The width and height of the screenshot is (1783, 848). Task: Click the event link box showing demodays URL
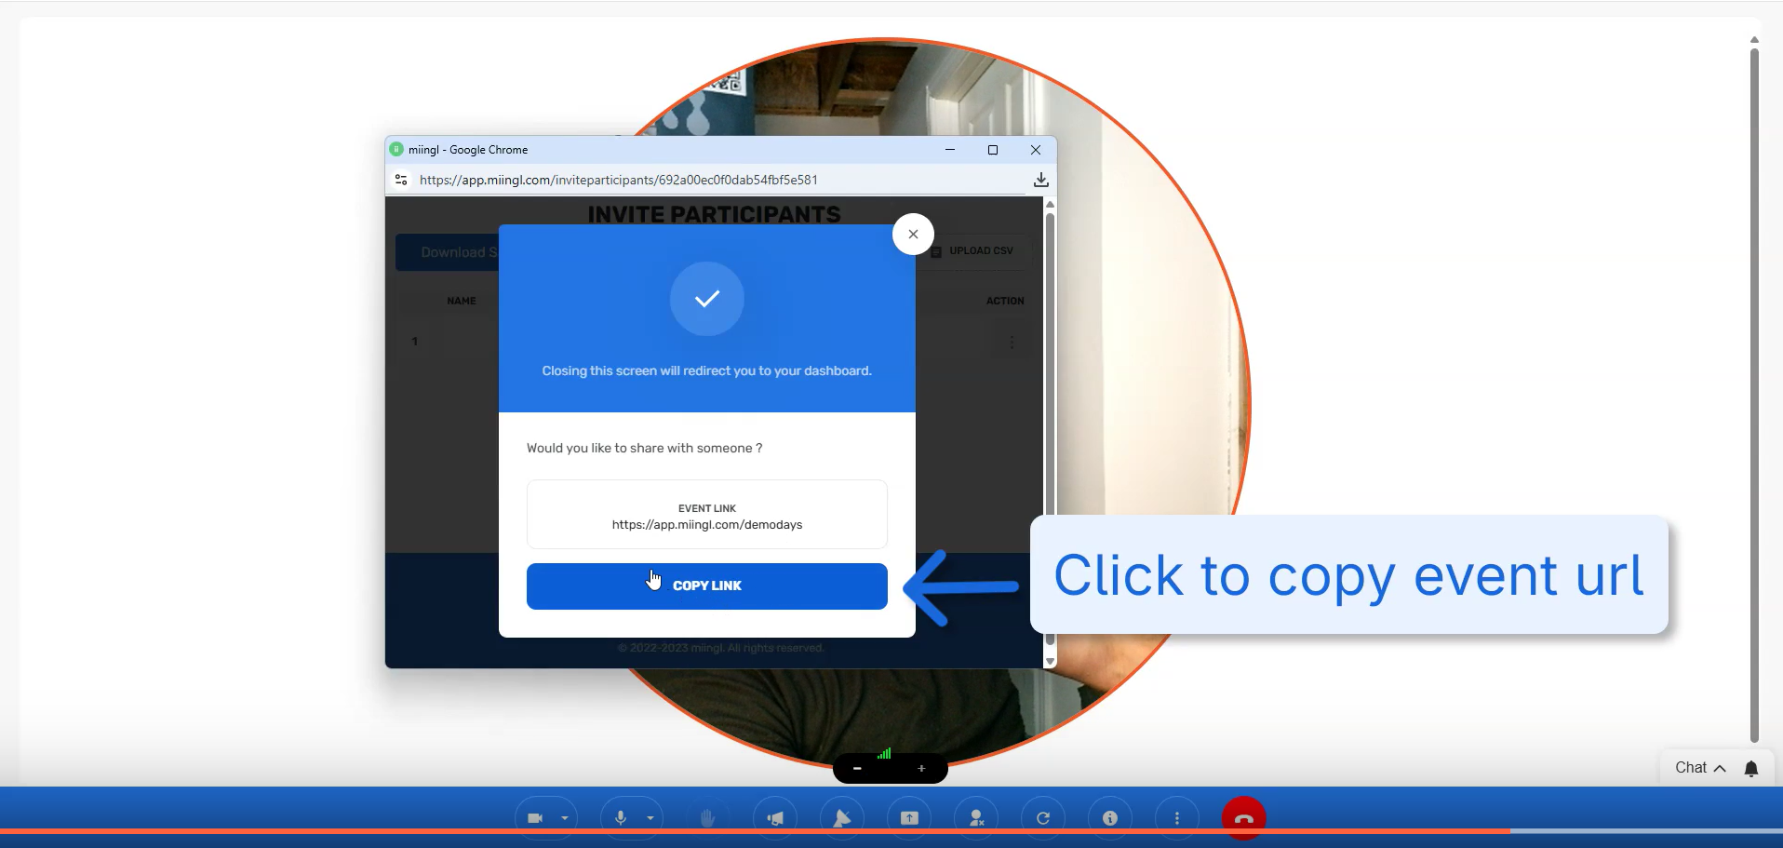[x=707, y=515]
